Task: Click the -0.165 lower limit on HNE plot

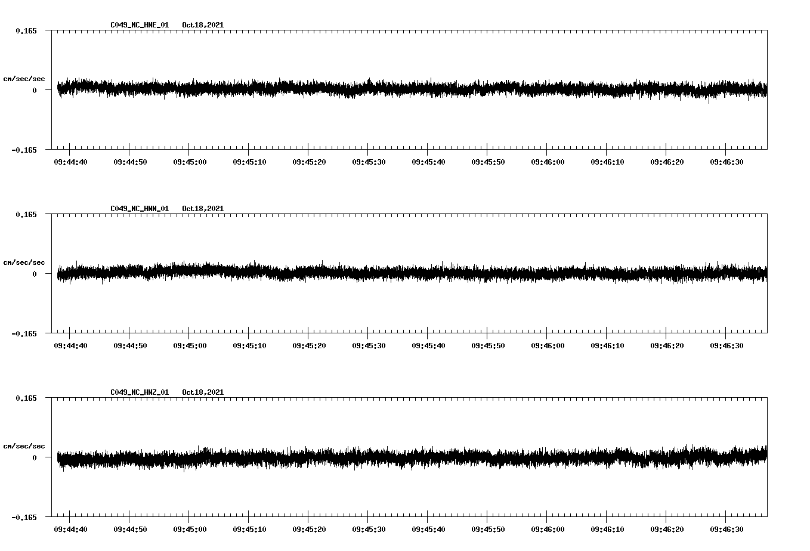Action: (x=24, y=150)
